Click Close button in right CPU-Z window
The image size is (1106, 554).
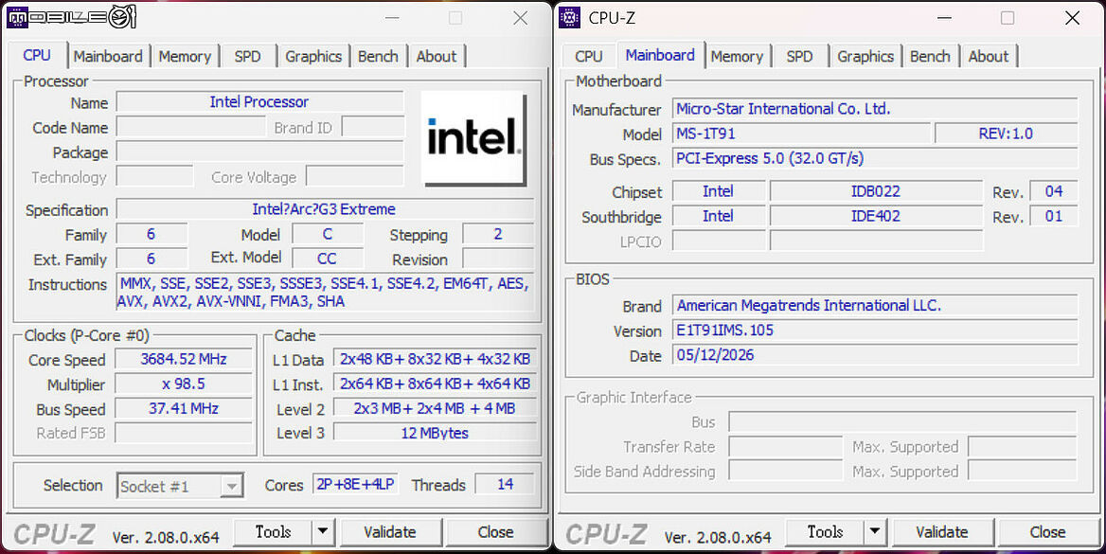point(1047,531)
